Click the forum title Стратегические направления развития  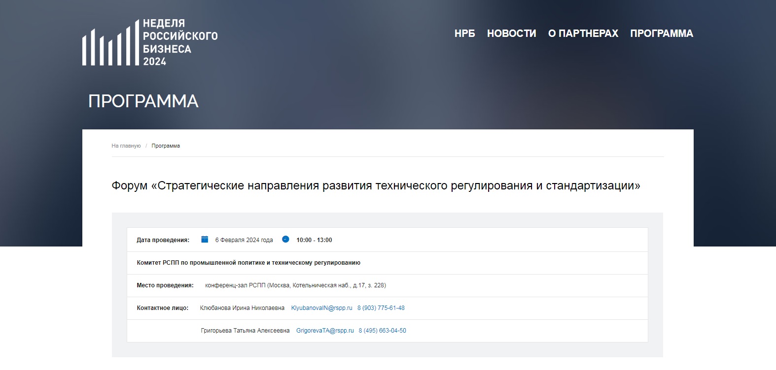coord(376,185)
